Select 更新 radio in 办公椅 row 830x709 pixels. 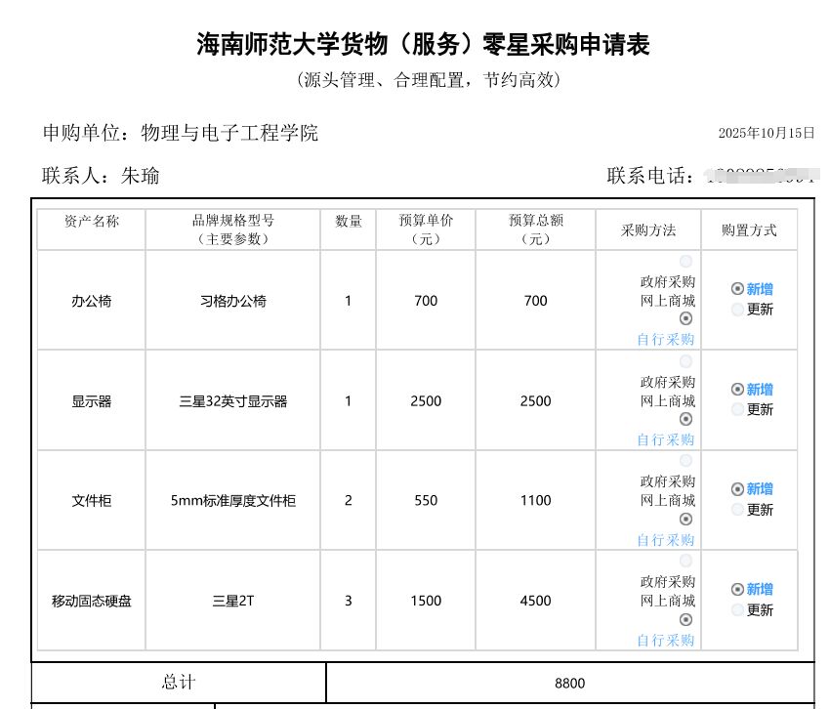[x=737, y=310]
